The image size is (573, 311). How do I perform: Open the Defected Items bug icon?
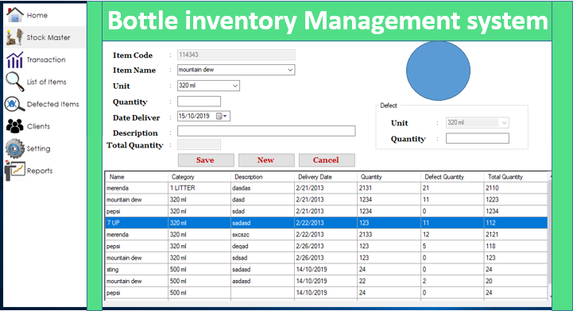[x=14, y=104]
